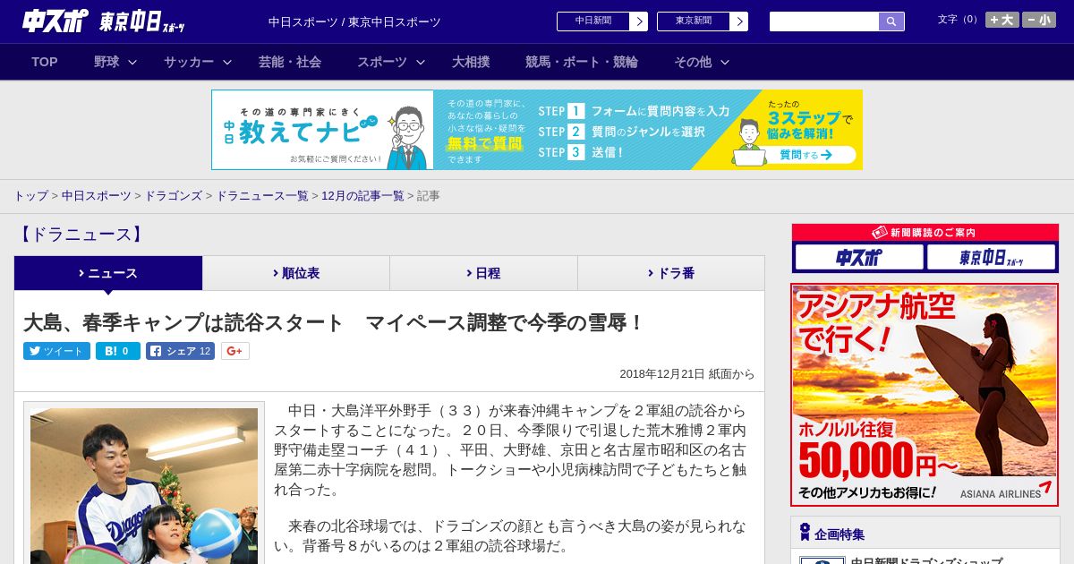Click 東京中日スポーツ subscription button

point(991,257)
